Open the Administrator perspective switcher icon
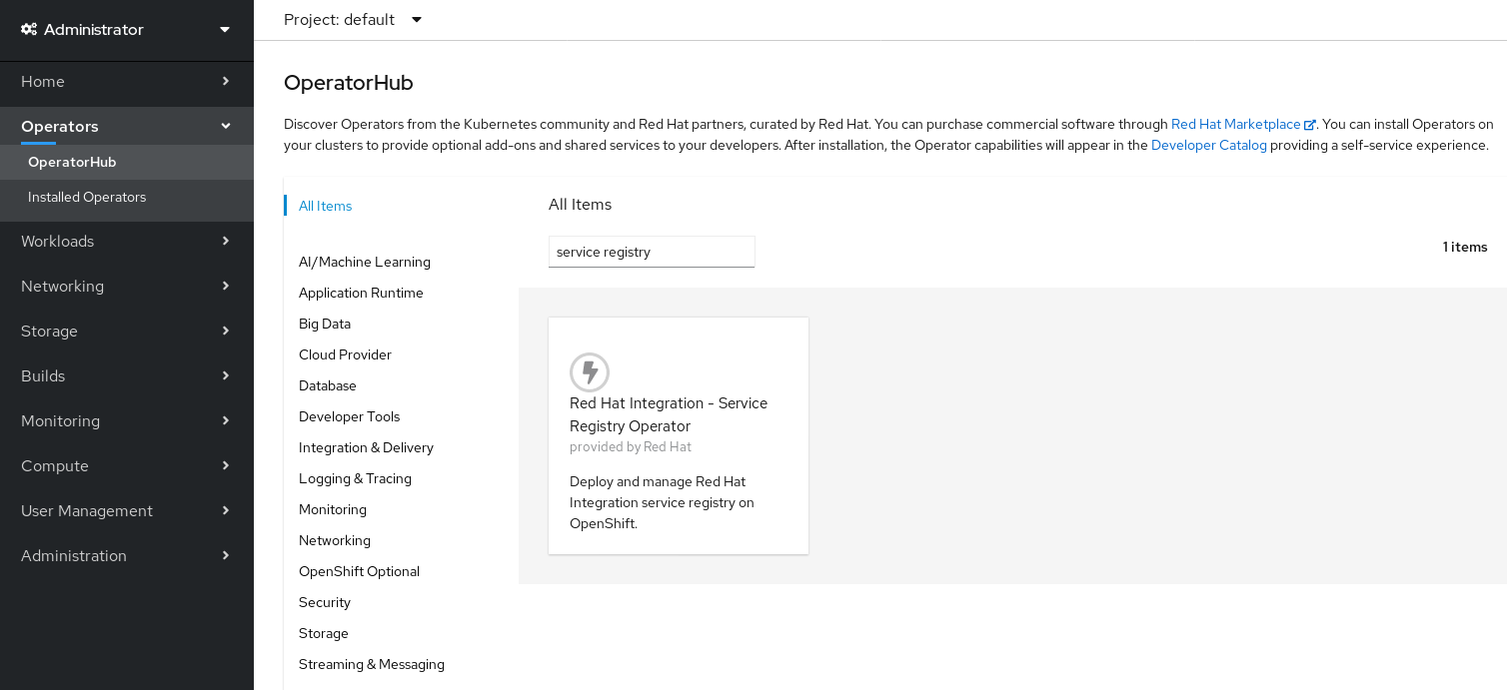1507x690 pixels. [x=224, y=29]
